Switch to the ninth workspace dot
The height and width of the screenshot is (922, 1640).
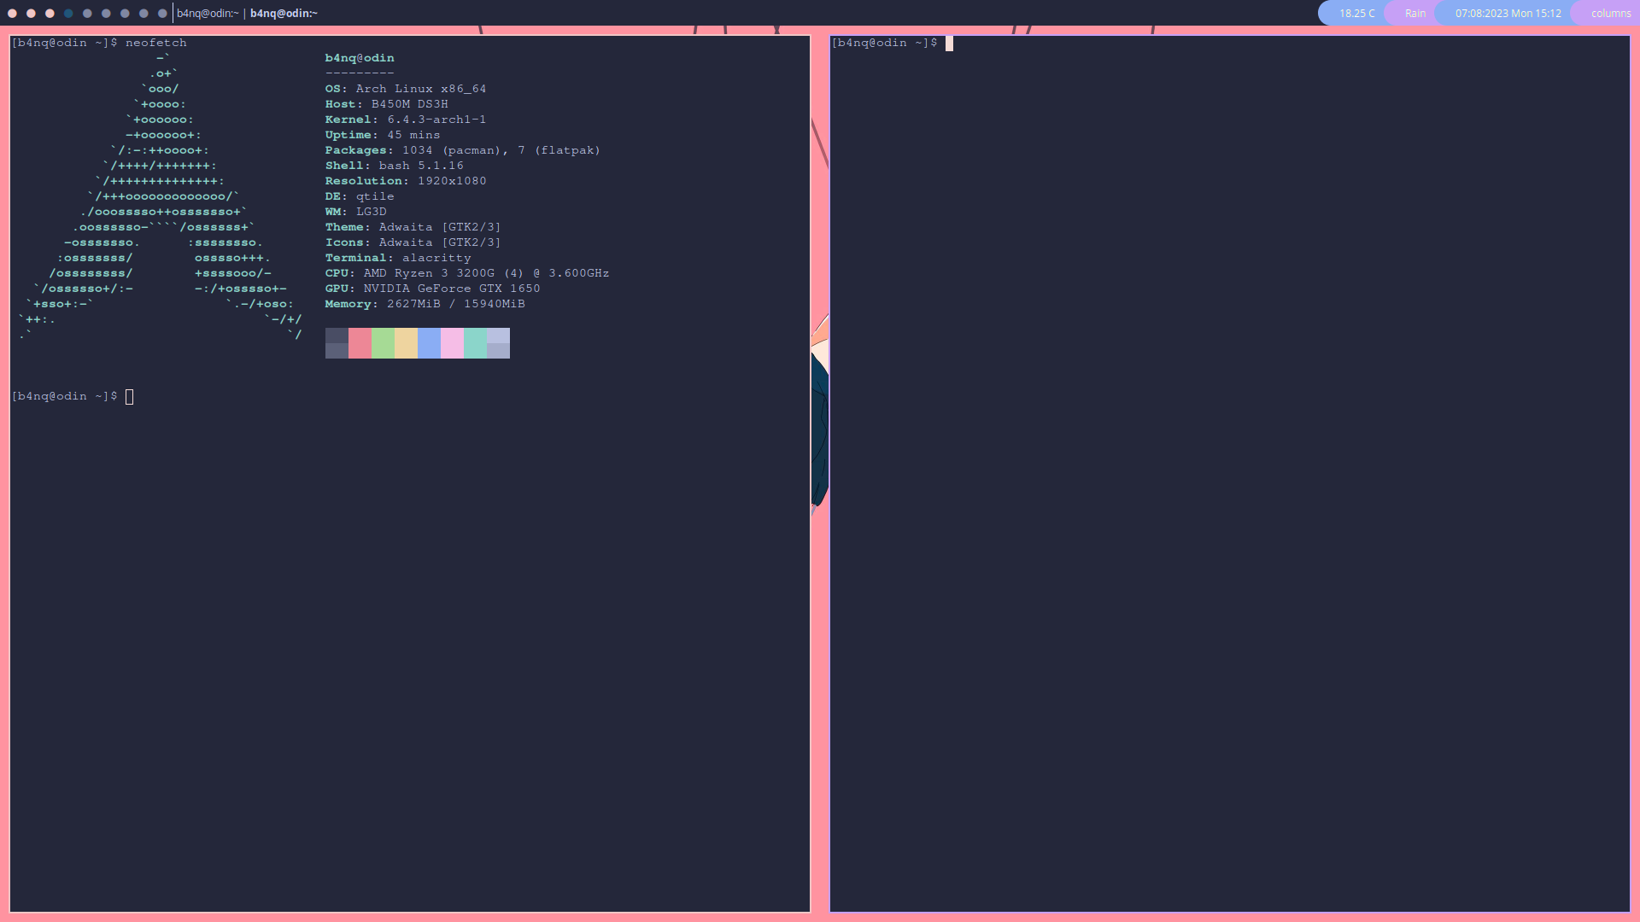(x=162, y=14)
